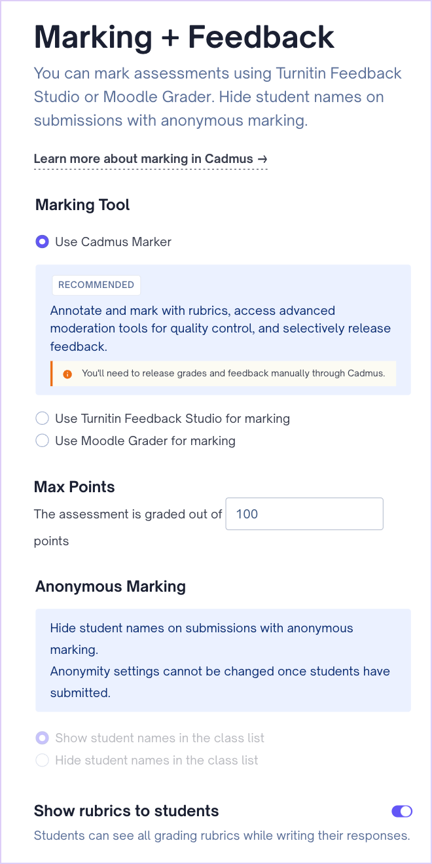The height and width of the screenshot is (864, 432).
Task: Click the Max Points section heading
Action: pyautogui.click(x=74, y=487)
